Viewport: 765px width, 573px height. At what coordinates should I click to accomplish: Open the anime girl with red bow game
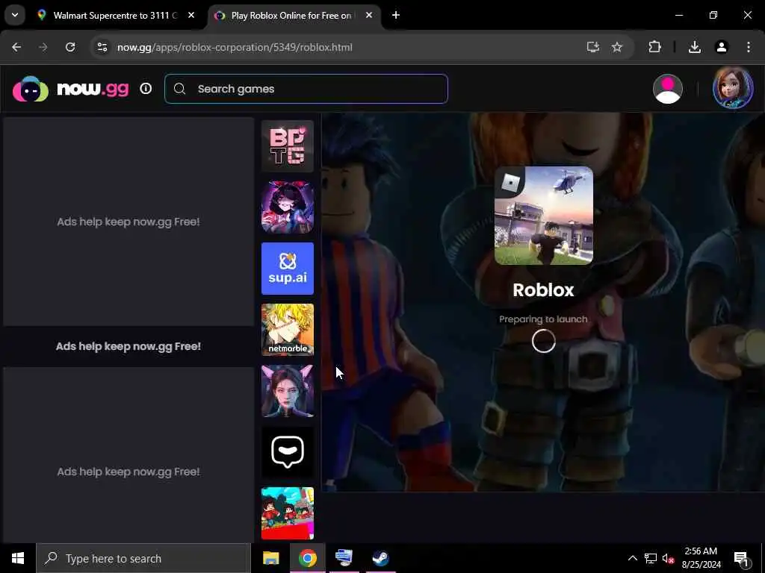(288, 207)
